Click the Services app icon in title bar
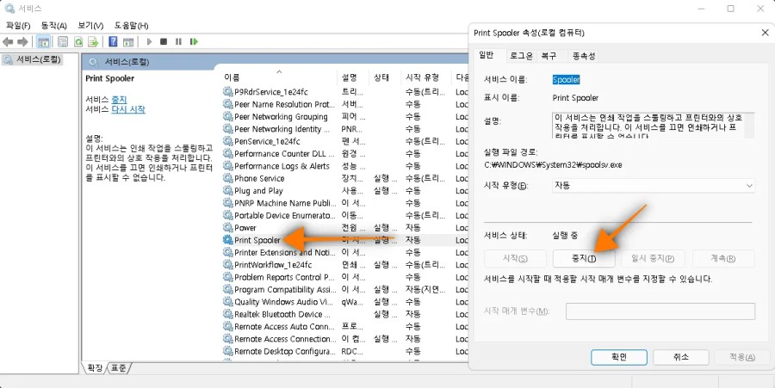 tap(9, 9)
